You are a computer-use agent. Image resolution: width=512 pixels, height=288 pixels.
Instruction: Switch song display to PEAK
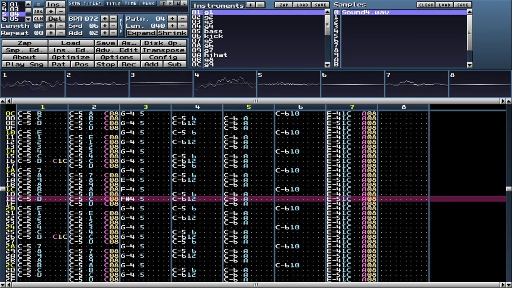click(x=148, y=3)
